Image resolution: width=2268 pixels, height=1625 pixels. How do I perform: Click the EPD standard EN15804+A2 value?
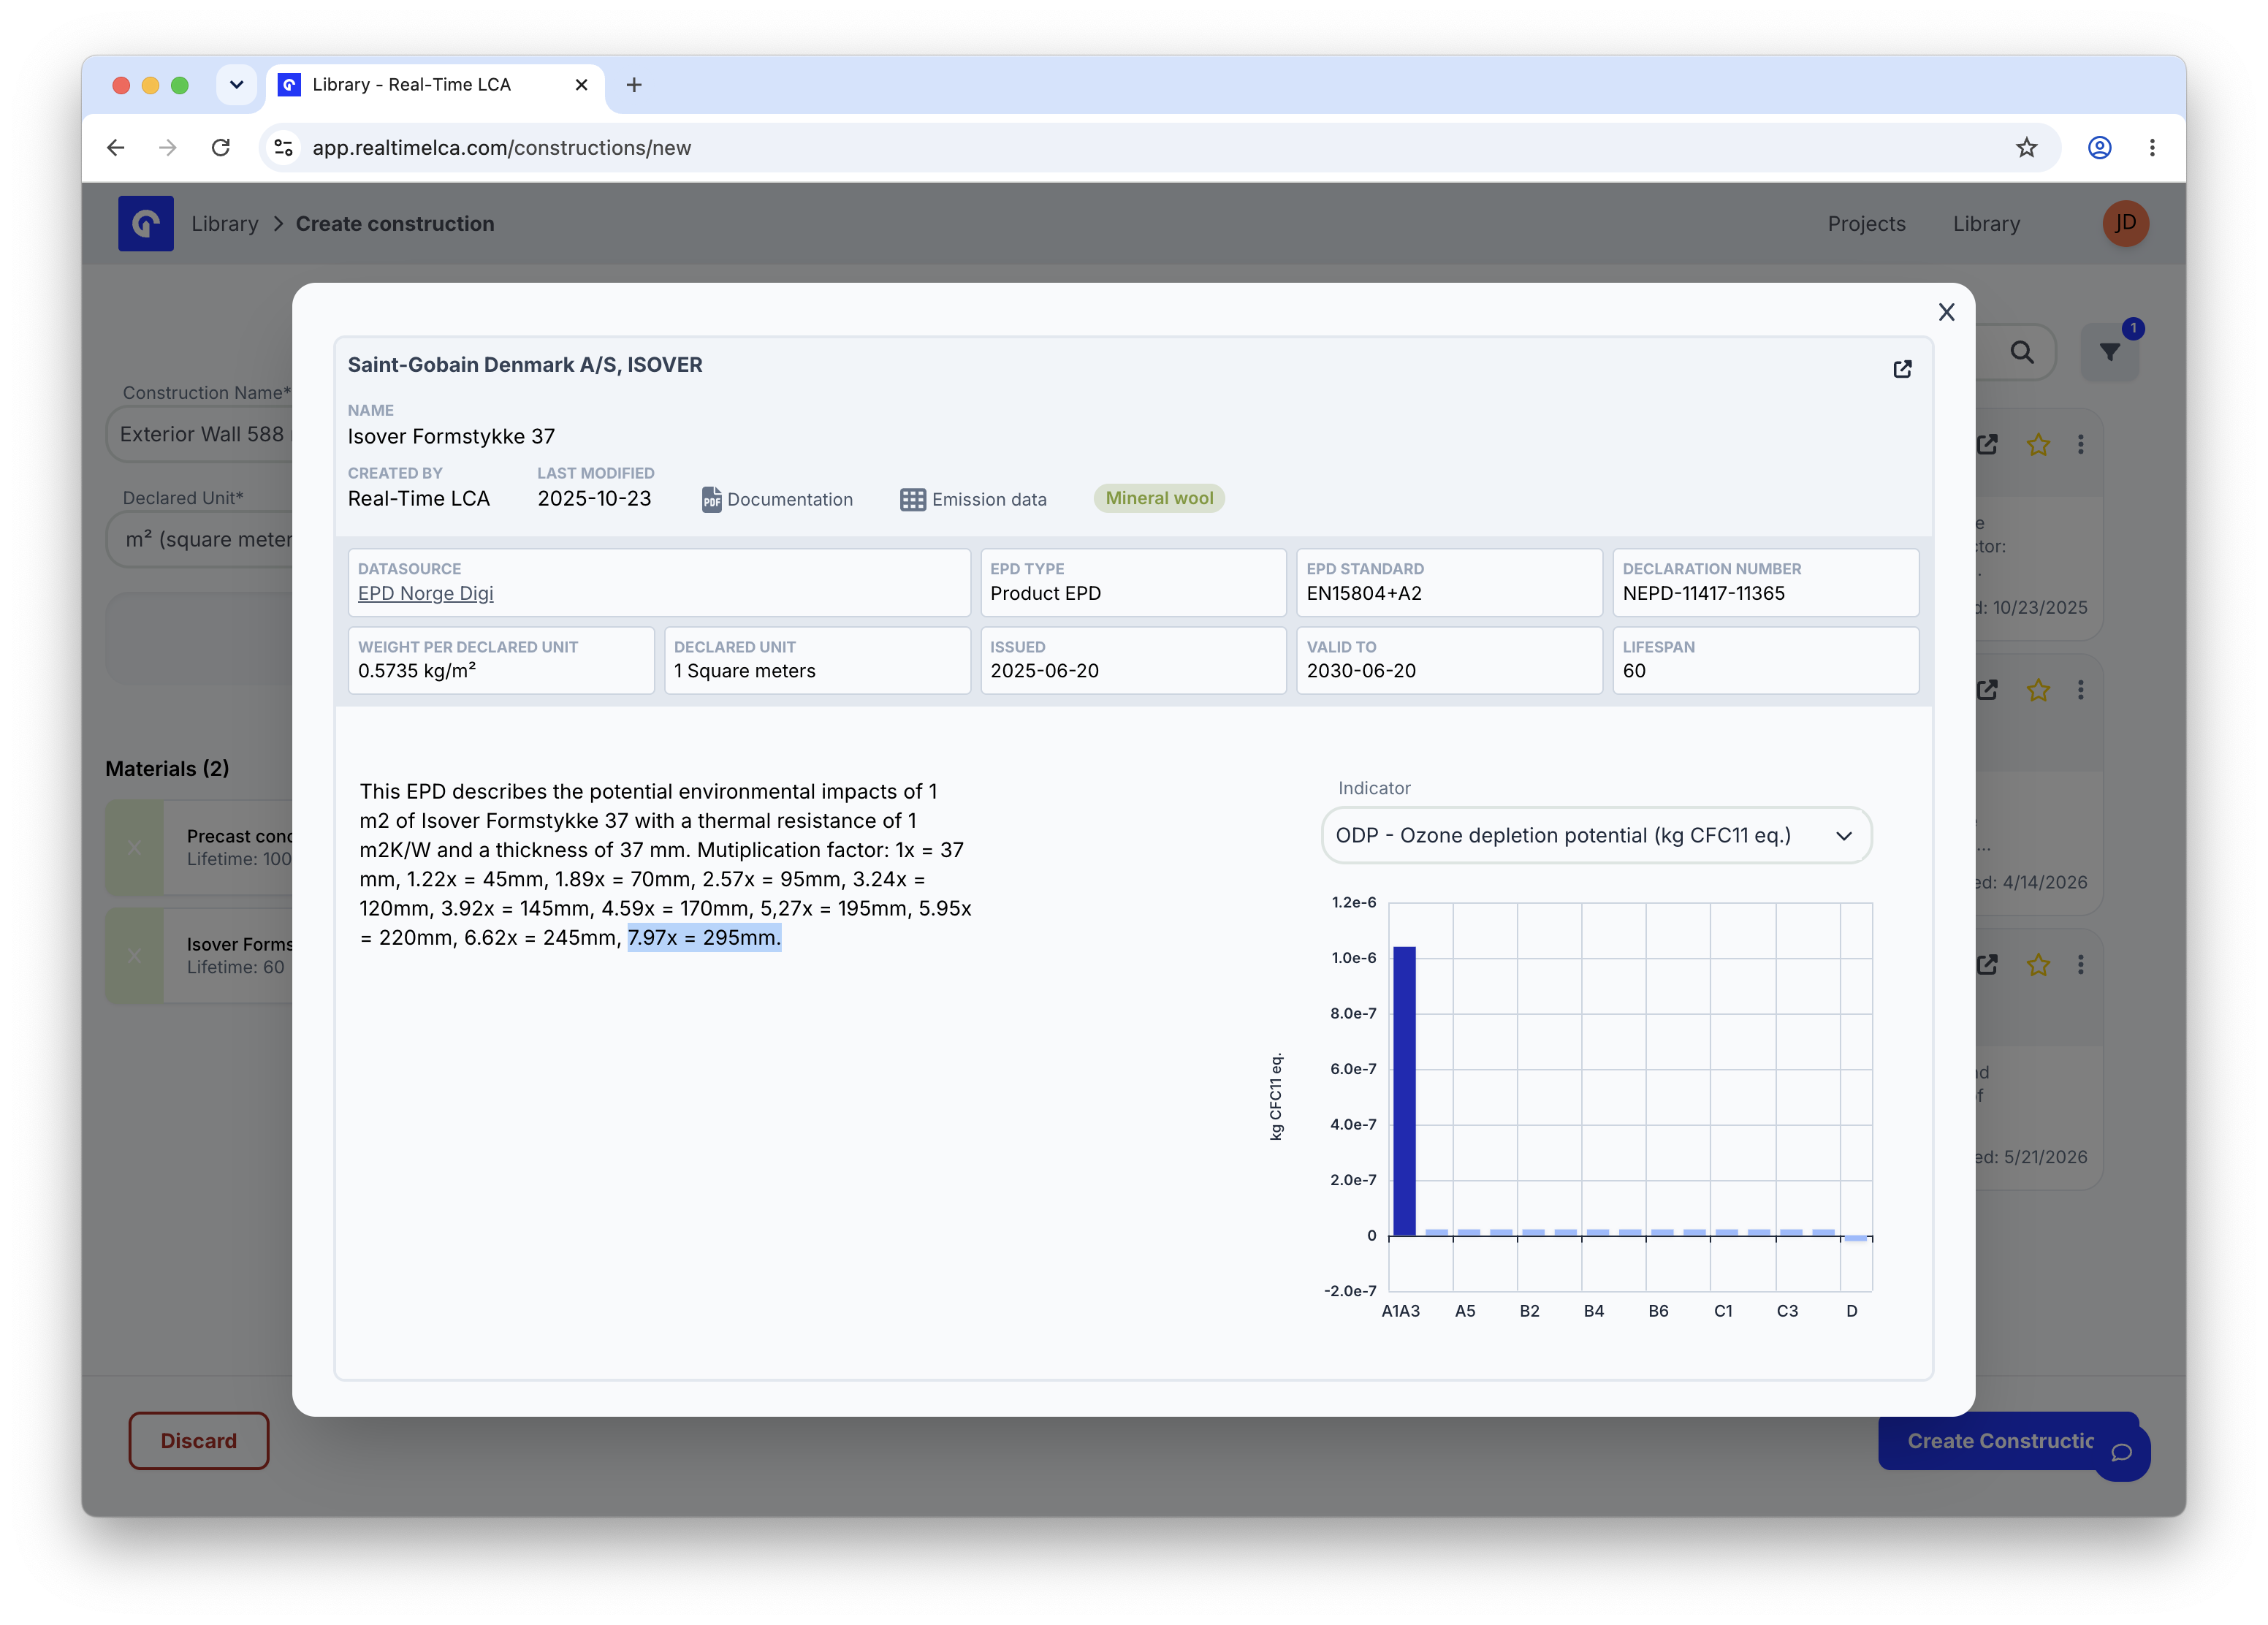(x=1363, y=593)
